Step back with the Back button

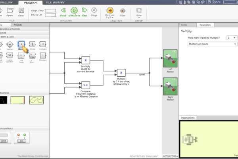click(x=63, y=11)
